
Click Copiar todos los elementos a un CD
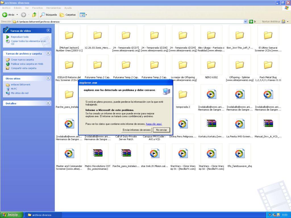click(x=28, y=43)
